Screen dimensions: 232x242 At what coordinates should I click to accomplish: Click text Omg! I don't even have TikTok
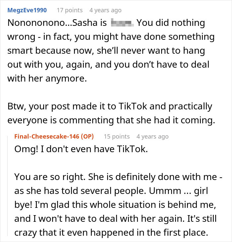click(x=81, y=149)
